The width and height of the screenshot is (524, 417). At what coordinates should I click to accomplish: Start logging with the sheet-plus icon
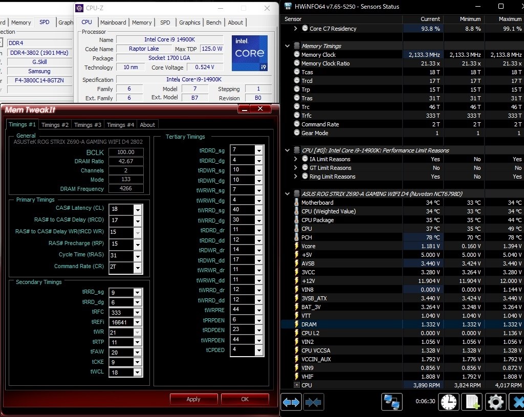tap(472, 402)
